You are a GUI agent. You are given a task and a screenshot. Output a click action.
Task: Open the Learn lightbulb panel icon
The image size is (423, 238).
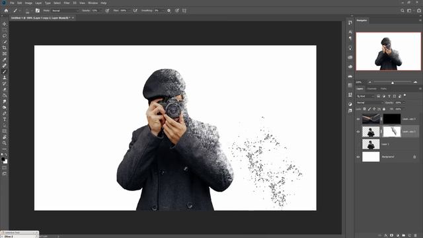click(x=350, y=48)
